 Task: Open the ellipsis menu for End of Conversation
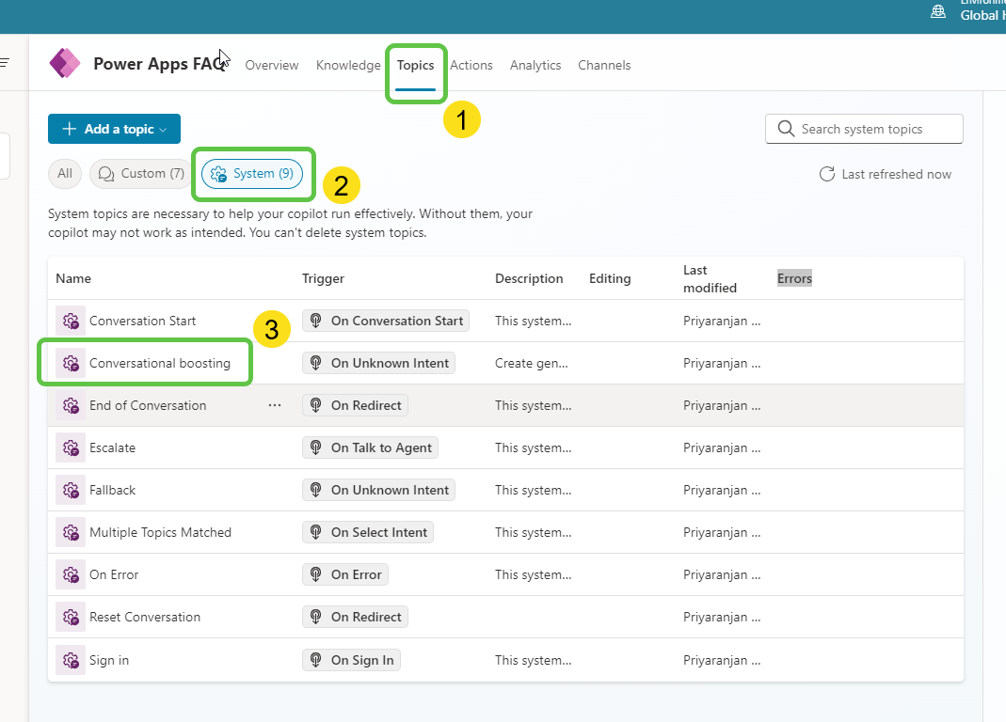point(275,405)
